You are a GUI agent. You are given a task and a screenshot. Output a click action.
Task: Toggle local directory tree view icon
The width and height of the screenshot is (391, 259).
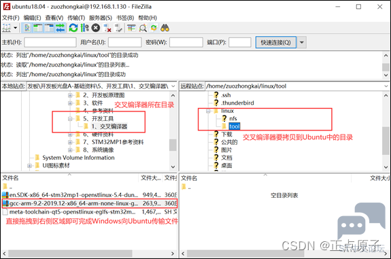(38, 28)
